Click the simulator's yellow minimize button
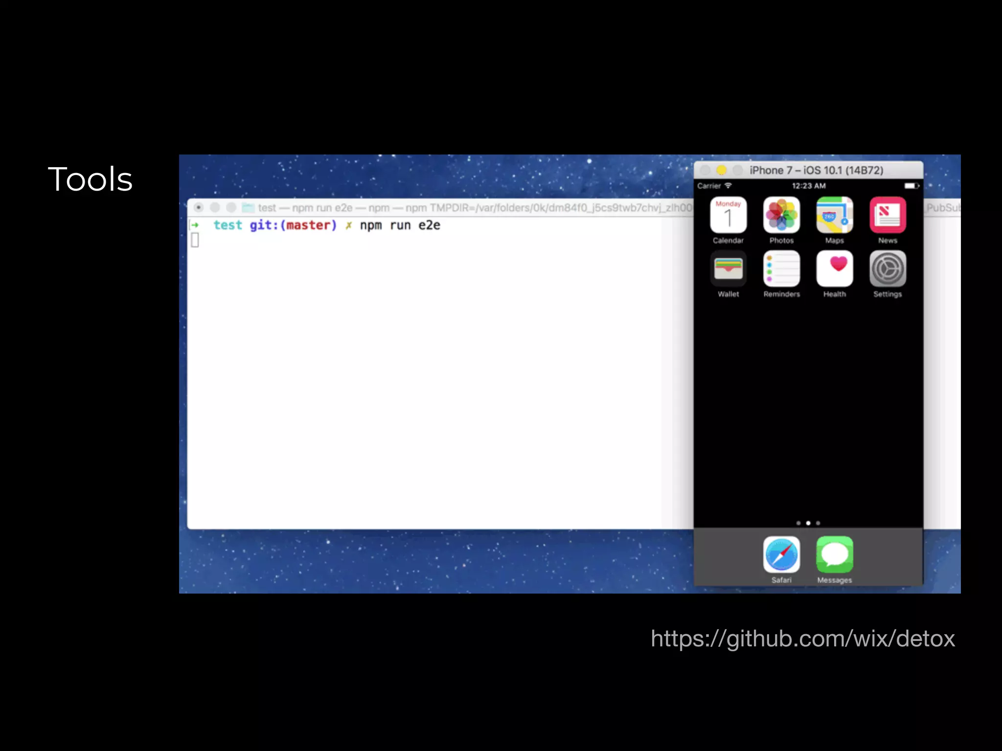1002x751 pixels. coord(721,170)
